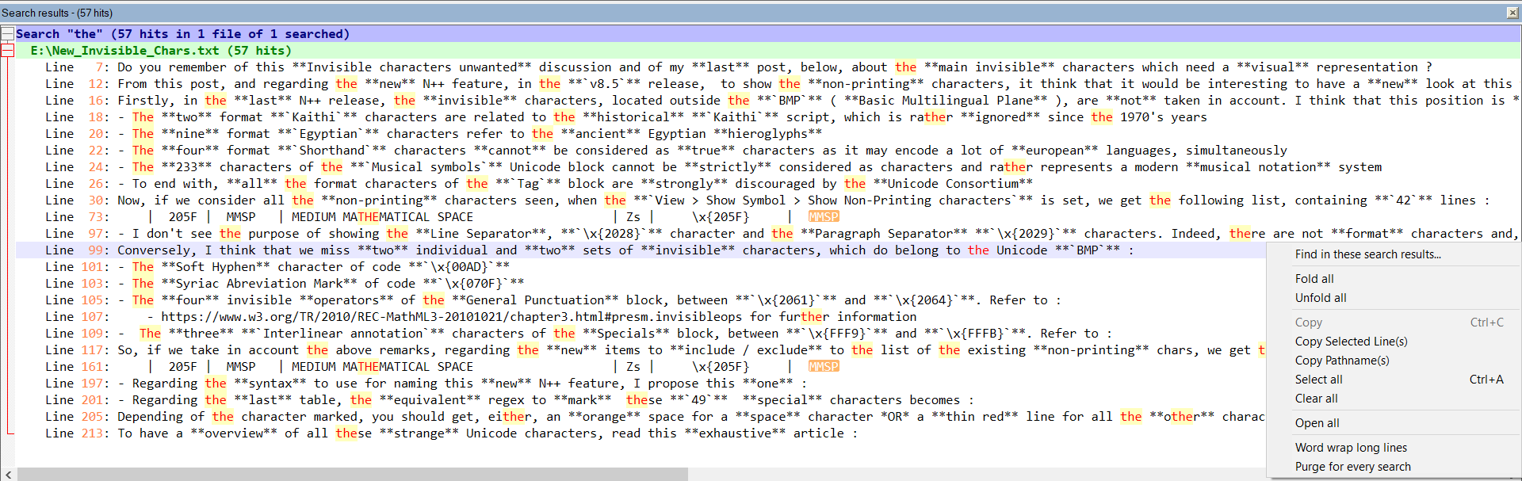Collapse the Search "the" results header fold box
Image resolution: width=1522 pixels, height=481 pixels.
tap(8, 34)
